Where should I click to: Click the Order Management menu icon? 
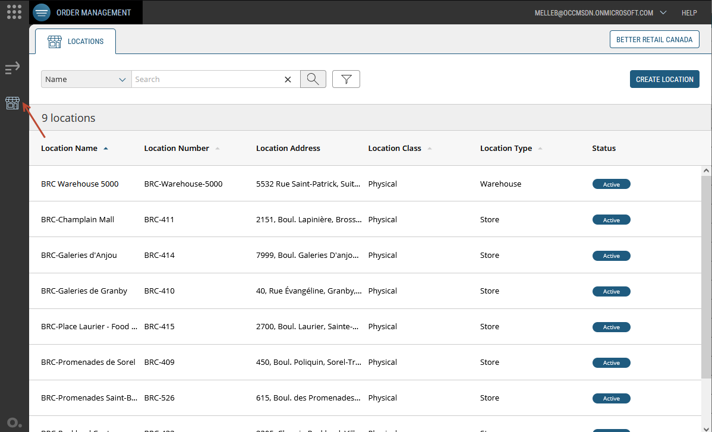pyautogui.click(x=42, y=12)
